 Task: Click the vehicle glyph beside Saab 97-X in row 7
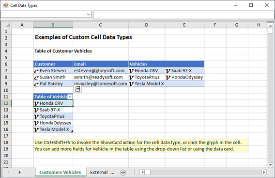tap(168, 71)
